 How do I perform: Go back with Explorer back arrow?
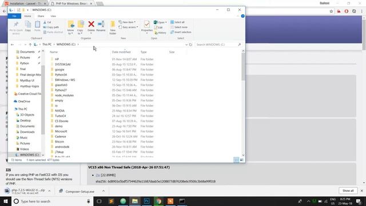(x=12, y=45)
